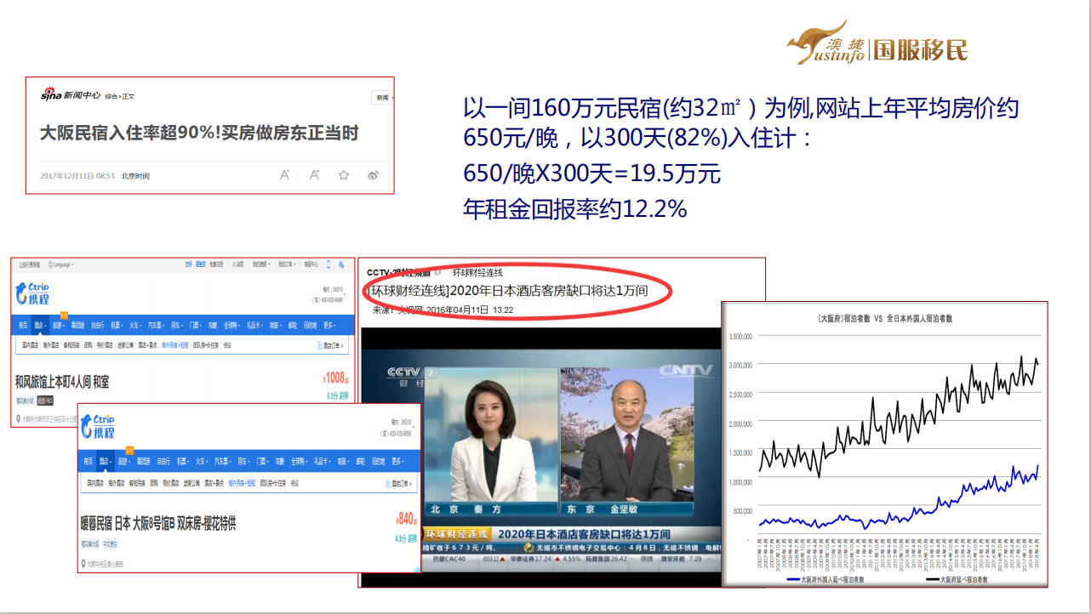
Task: Select 机票 in the 和风旅馆 page navigation
Action: (x=117, y=326)
